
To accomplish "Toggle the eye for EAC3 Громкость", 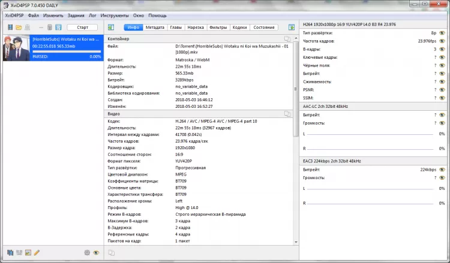I will point(442,177).
